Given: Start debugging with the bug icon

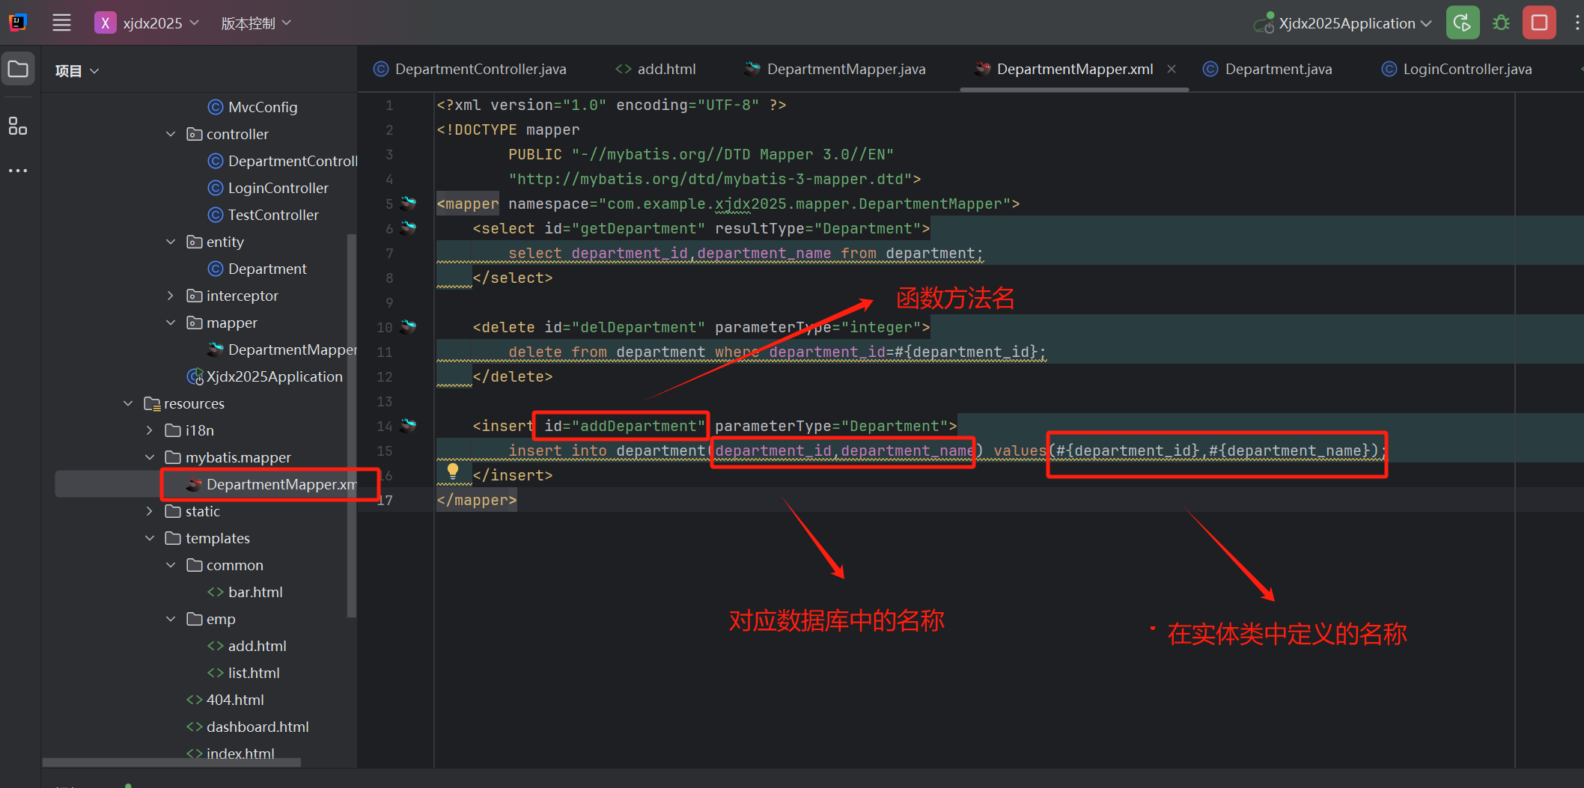Looking at the screenshot, I should [x=1501, y=23].
